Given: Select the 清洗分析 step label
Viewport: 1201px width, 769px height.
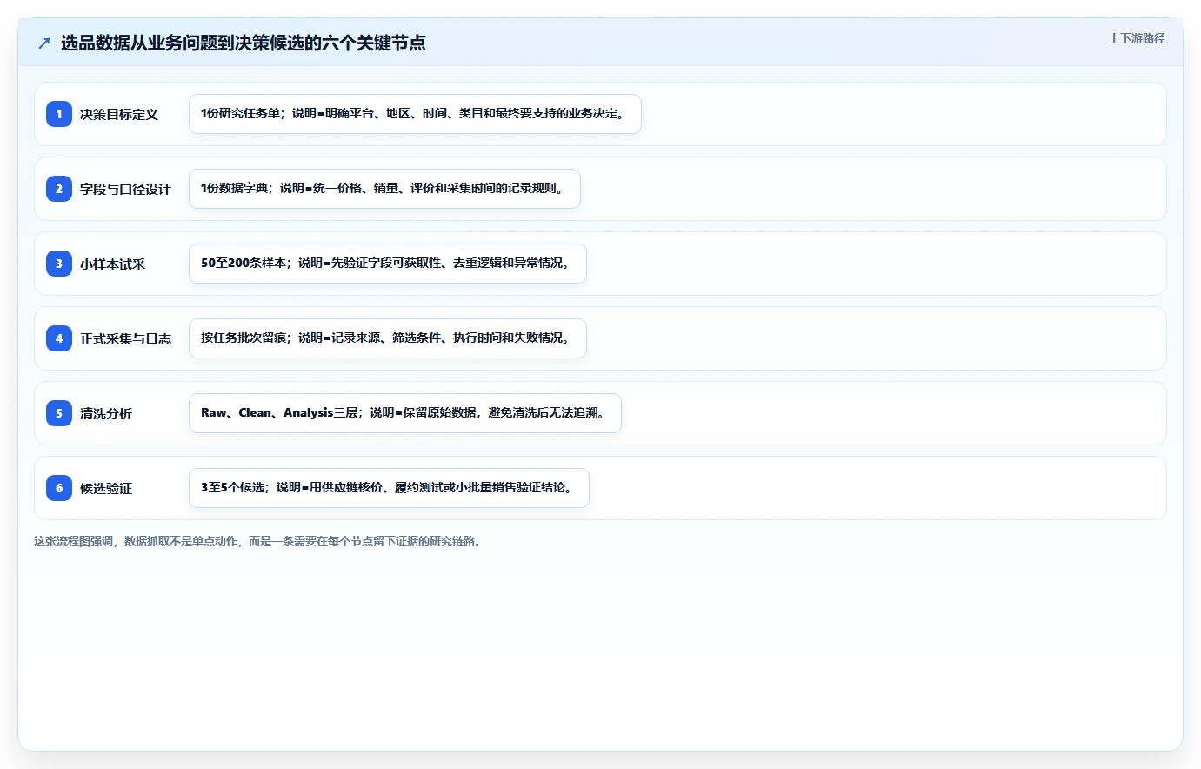Looking at the screenshot, I should [106, 413].
